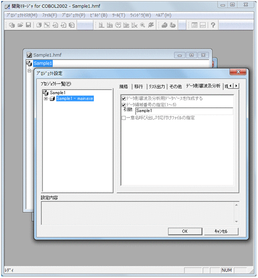
Task: Toggle データ影響波及分析用データベースを作成する checkbox
Action: point(124,99)
